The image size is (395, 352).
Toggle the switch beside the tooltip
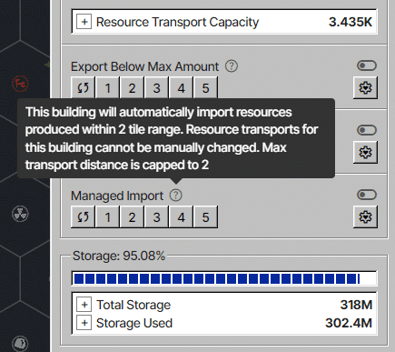367,130
